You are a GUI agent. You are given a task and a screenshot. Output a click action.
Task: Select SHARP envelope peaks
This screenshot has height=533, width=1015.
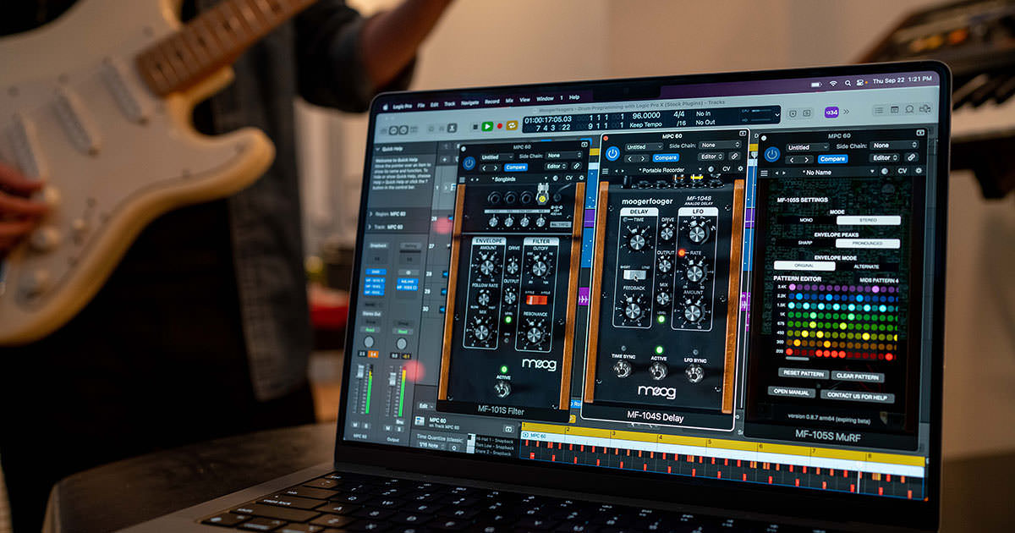[x=805, y=243]
